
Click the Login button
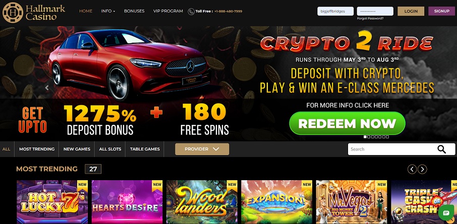click(x=411, y=11)
